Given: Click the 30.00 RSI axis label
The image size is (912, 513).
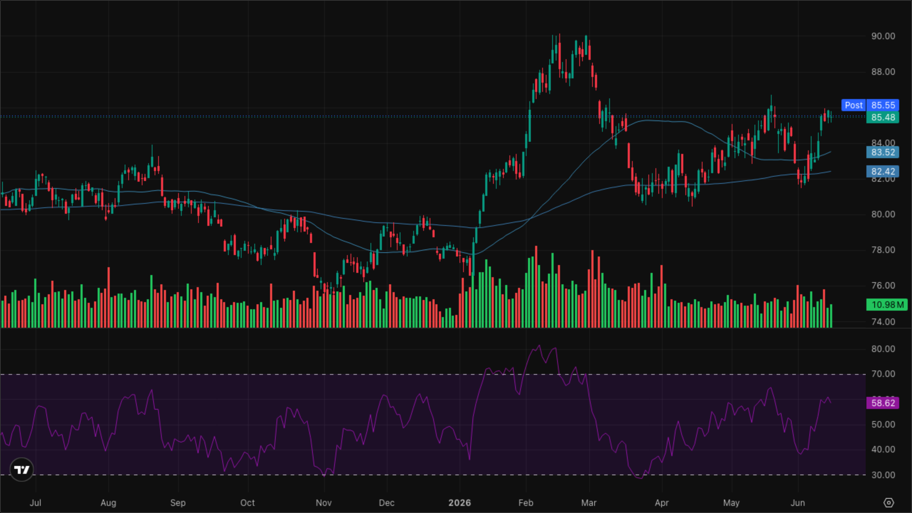Looking at the screenshot, I should pyautogui.click(x=883, y=475).
